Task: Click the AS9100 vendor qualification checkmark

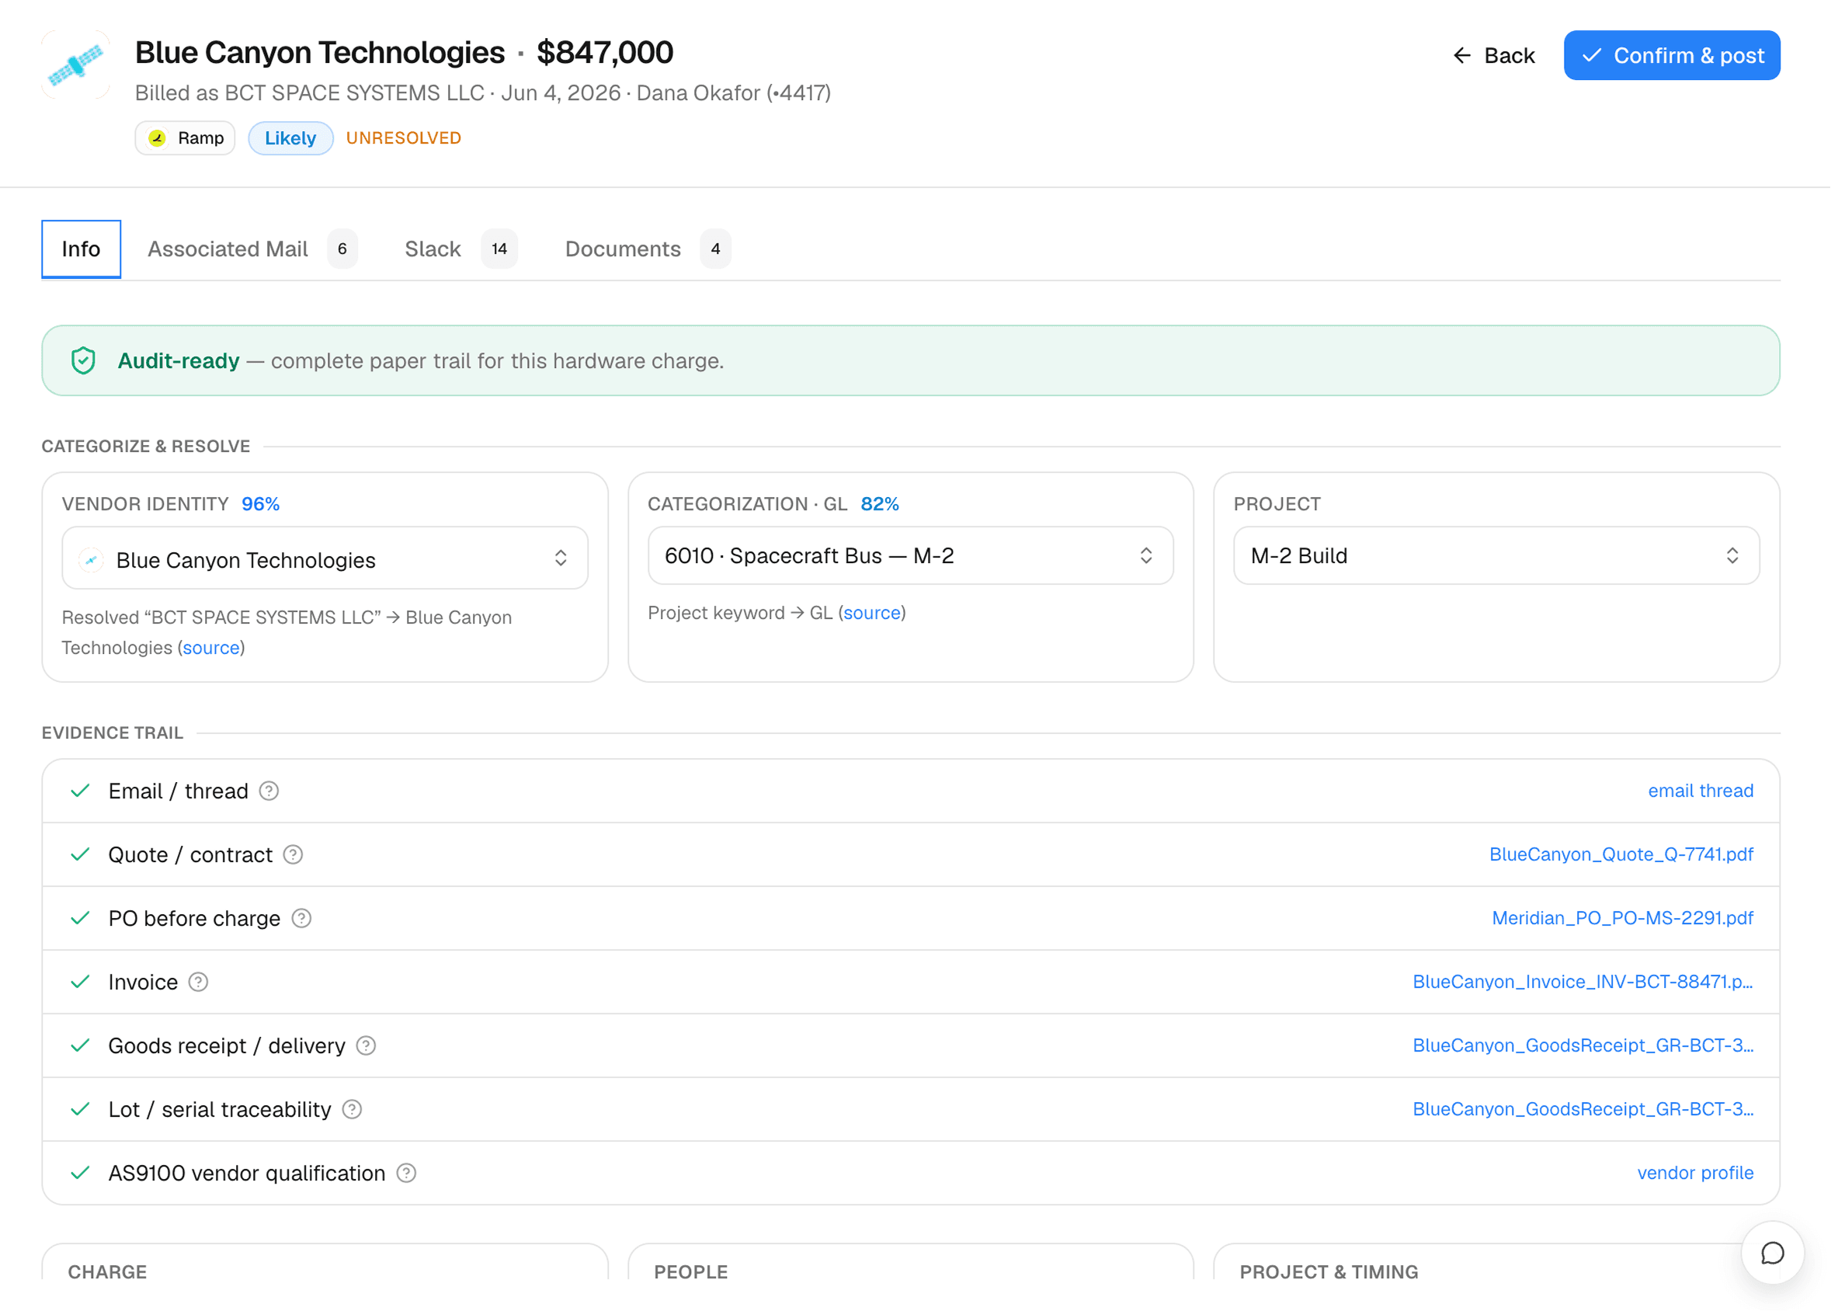Action: click(x=80, y=1174)
